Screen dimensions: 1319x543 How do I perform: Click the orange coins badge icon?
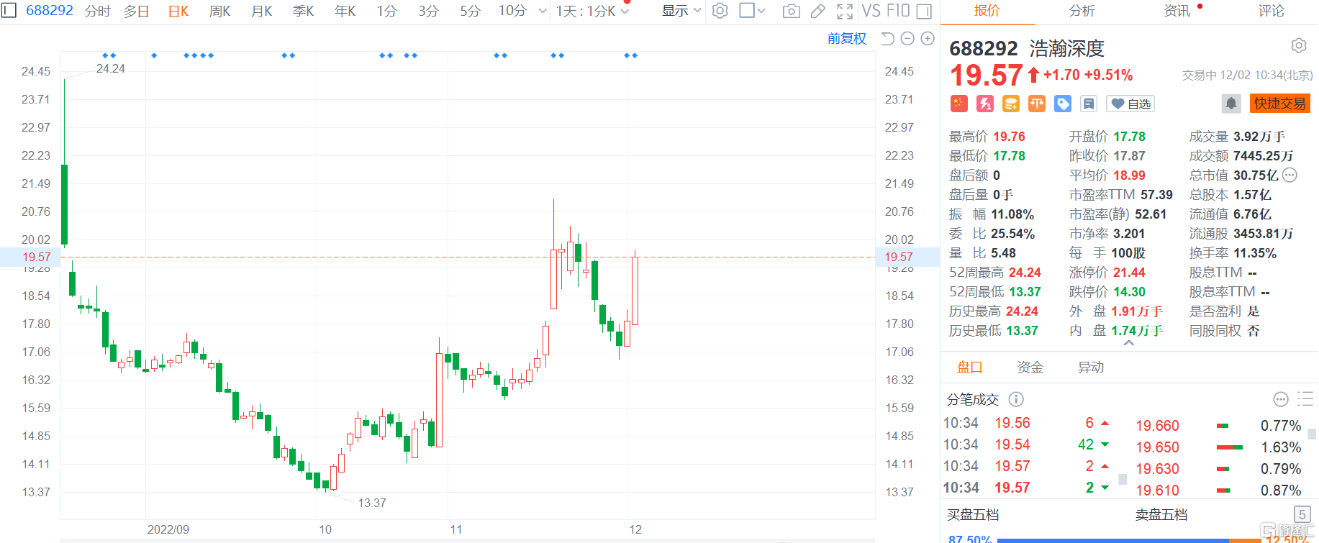click(x=1011, y=104)
